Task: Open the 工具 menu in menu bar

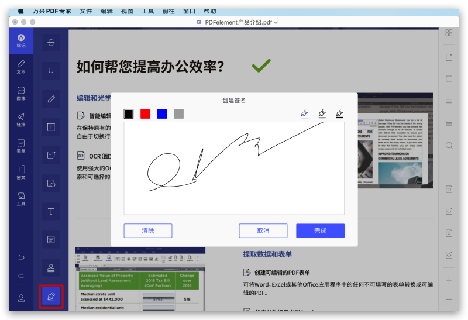Action: pyautogui.click(x=148, y=11)
